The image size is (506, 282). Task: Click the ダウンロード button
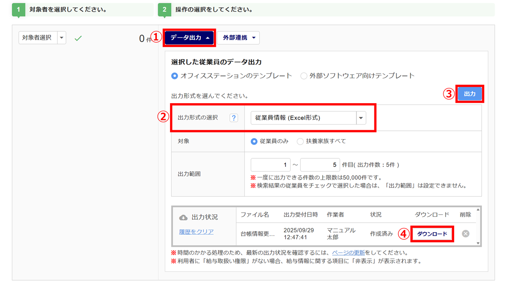pyautogui.click(x=432, y=234)
